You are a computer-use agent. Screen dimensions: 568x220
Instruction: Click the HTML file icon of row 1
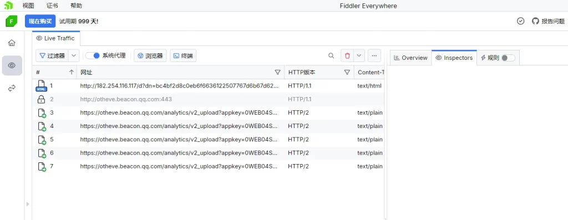point(41,86)
